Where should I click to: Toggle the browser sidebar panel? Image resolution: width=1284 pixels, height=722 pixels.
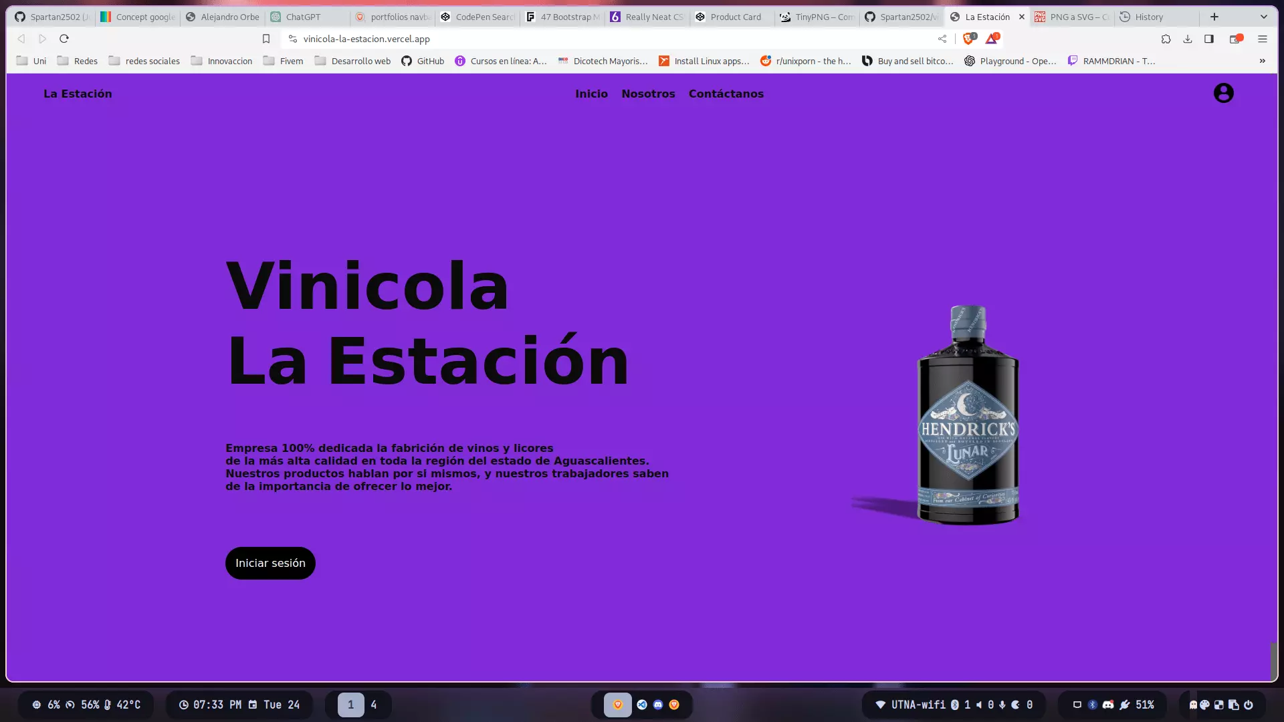1209,39
